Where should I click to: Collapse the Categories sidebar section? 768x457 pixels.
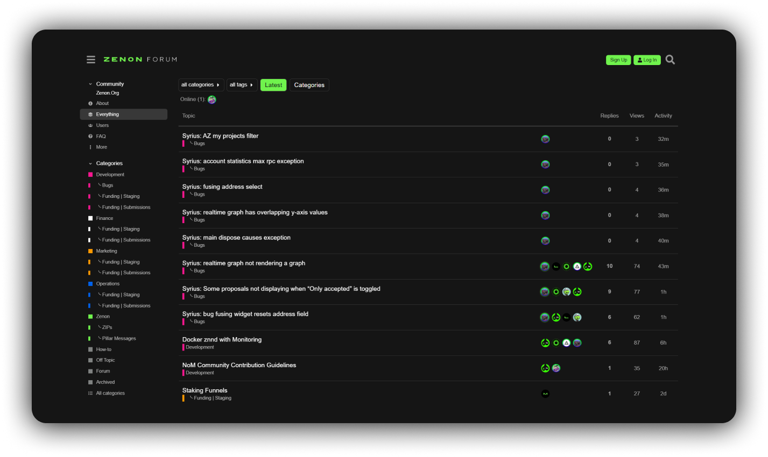[90, 163]
